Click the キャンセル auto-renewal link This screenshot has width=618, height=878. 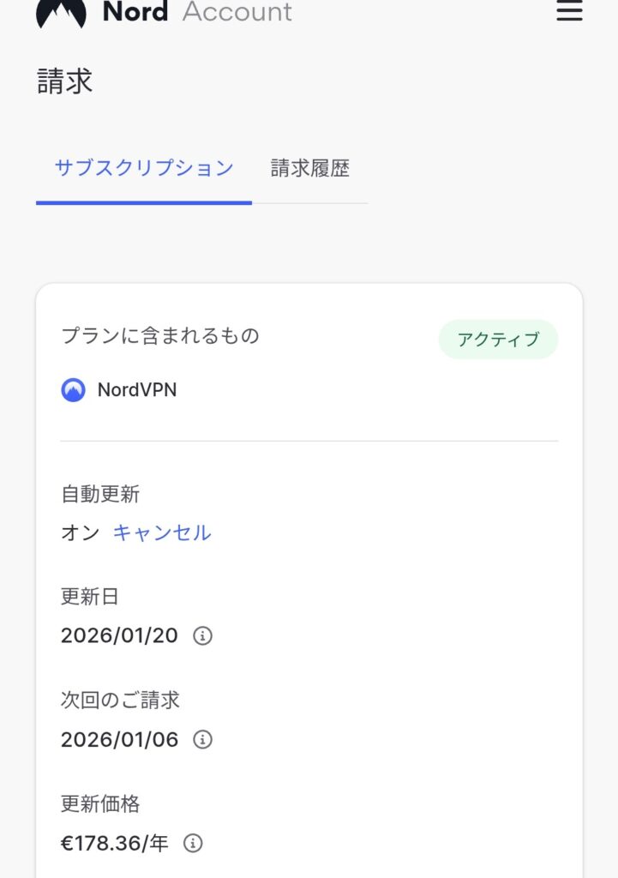[x=162, y=533]
